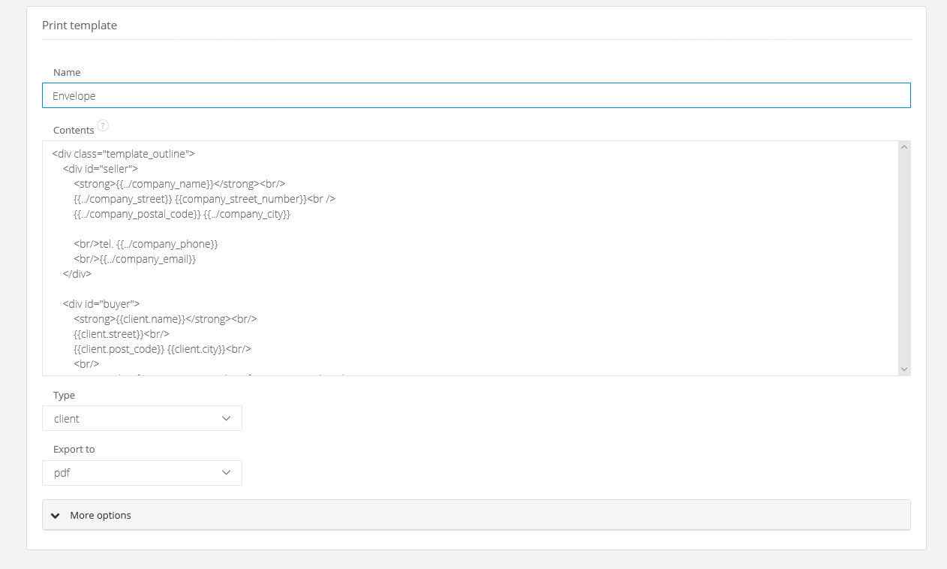Screen dimensions: 947x569
Task: Open the Type dropdown showing client
Action: click(x=142, y=419)
